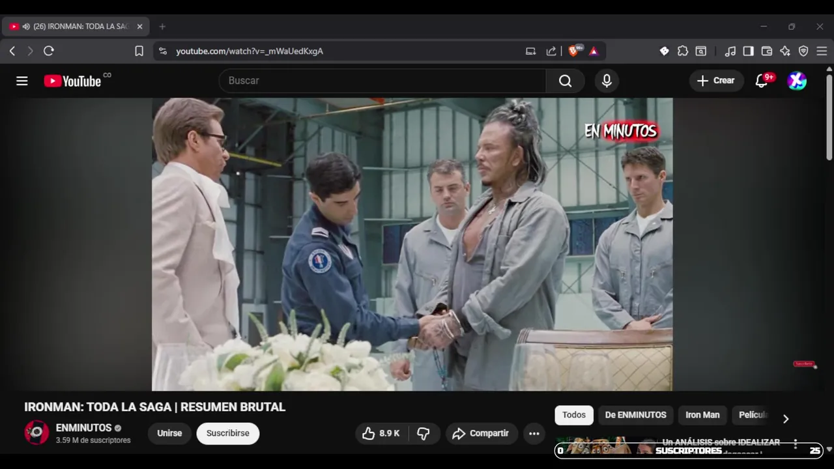The width and height of the screenshot is (834, 469).
Task: Click the browser address bar URL
Action: (x=250, y=51)
